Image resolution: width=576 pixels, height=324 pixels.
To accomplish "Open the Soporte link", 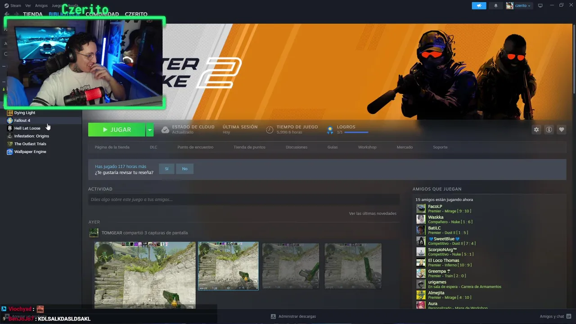I will tap(440, 147).
